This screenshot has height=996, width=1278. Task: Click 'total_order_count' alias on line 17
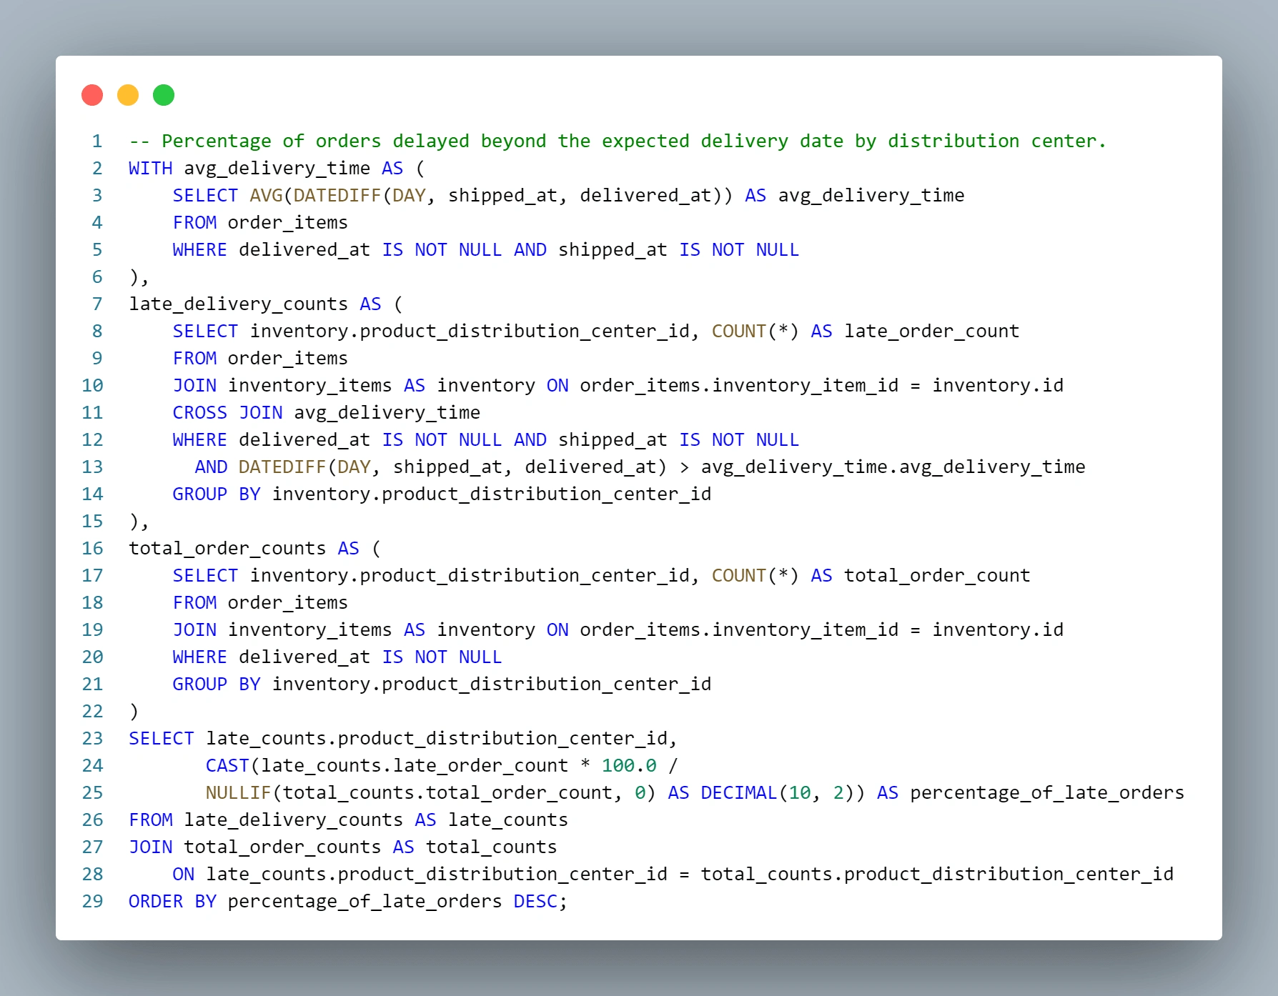point(937,576)
